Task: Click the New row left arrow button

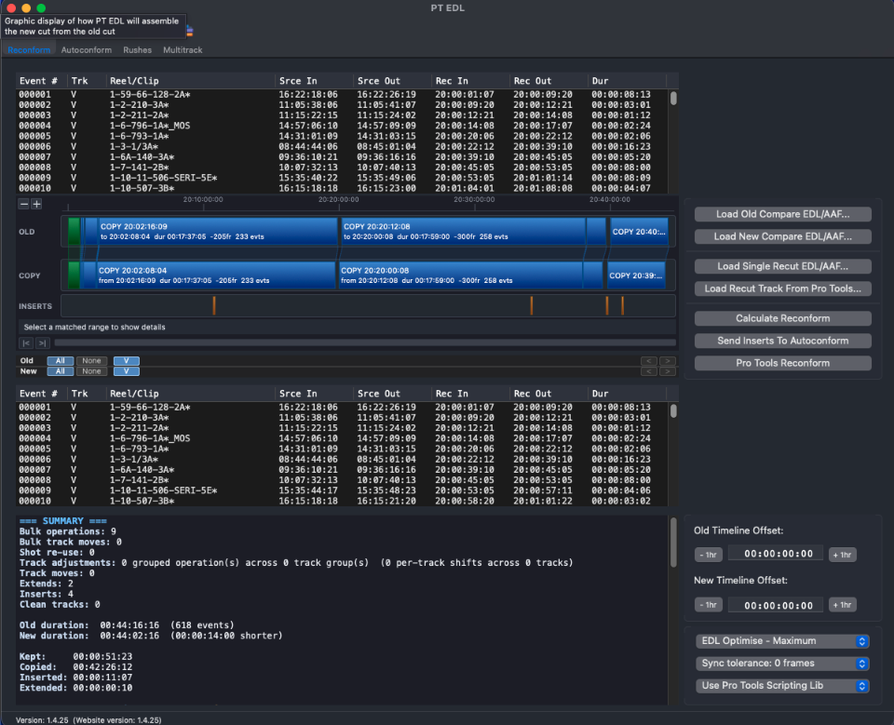Action: click(649, 371)
